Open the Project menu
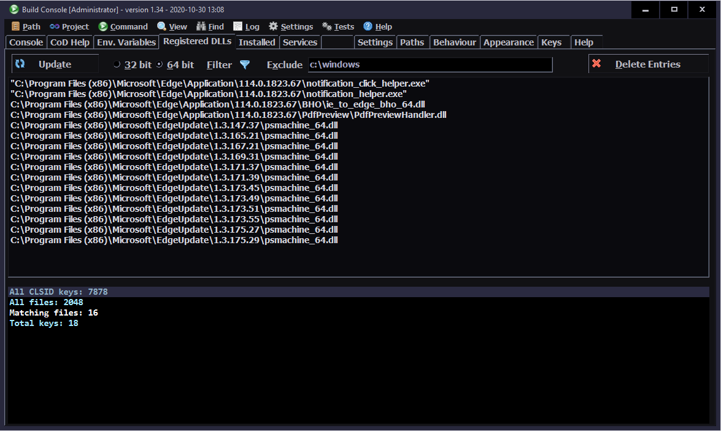The height and width of the screenshot is (431, 721). coord(69,26)
